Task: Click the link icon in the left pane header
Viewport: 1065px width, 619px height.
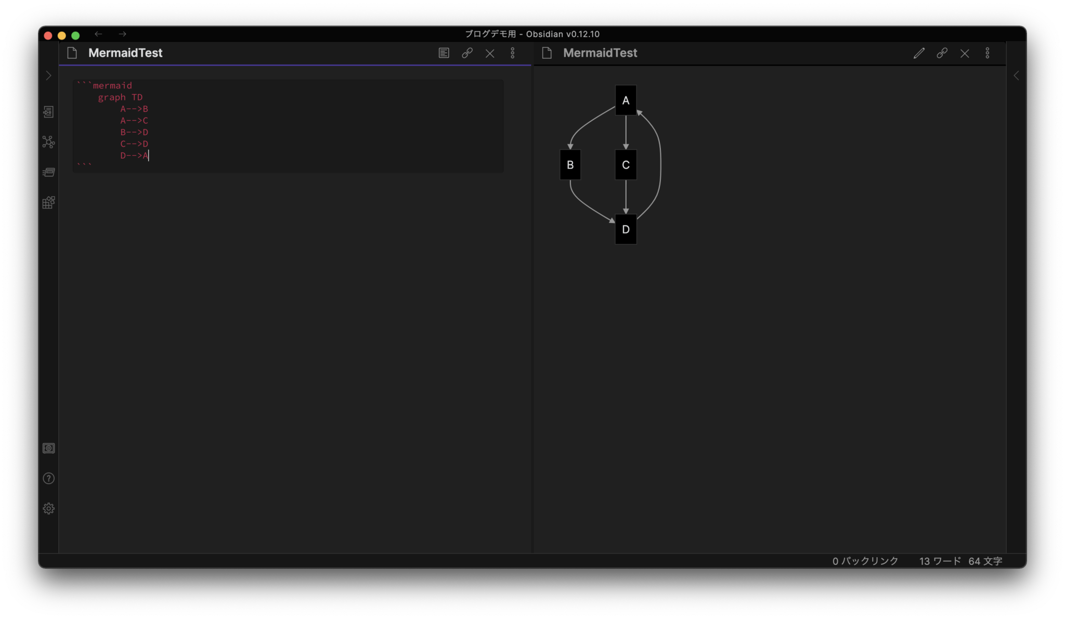Action: tap(466, 53)
